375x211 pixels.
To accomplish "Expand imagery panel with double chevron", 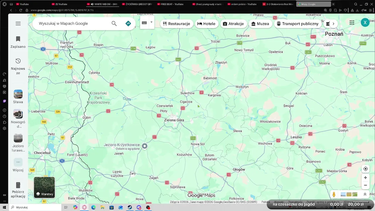I will tap(365, 194).
